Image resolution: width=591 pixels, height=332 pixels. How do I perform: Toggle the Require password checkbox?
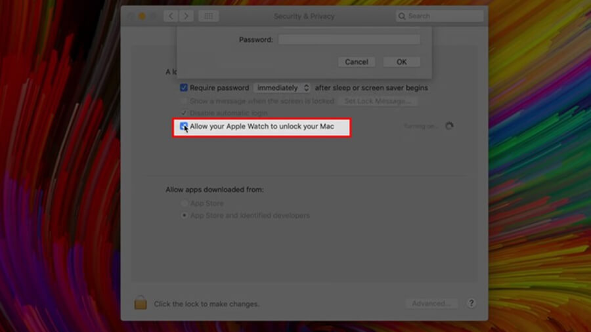pyautogui.click(x=184, y=88)
